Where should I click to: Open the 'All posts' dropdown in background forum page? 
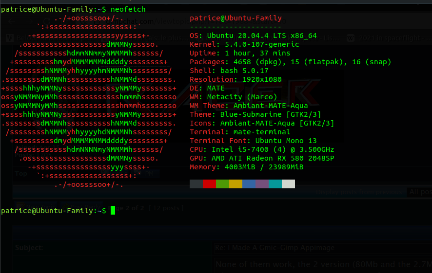[420, 192]
